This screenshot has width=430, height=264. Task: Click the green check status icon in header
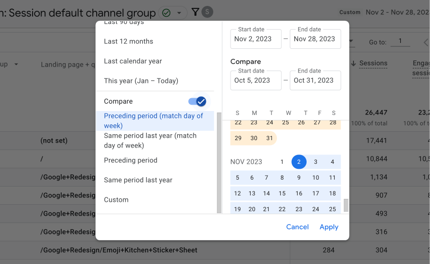166,13
